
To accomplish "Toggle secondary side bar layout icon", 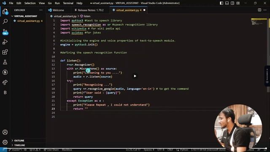I will (x=232, y=3).
